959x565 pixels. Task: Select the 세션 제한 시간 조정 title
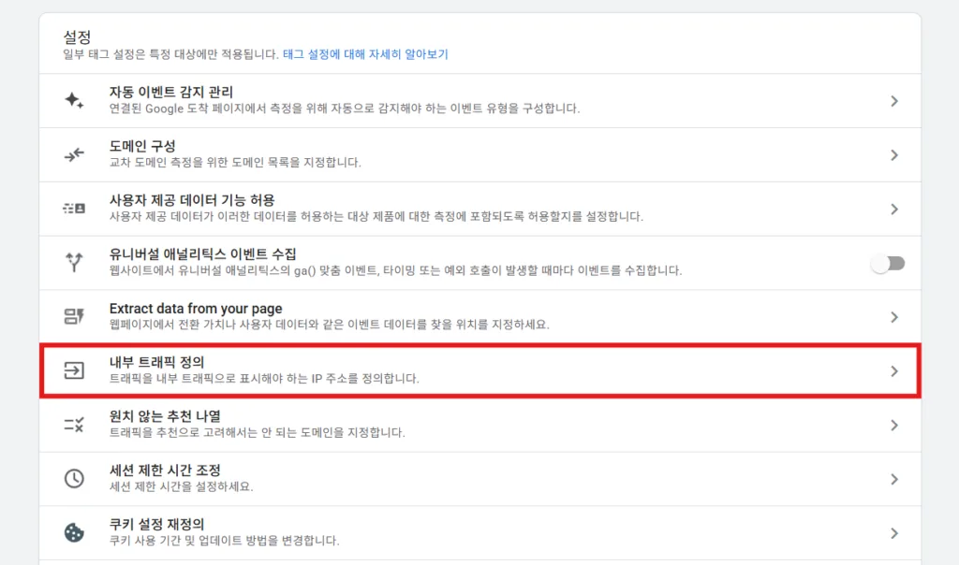[x=165, y=470]
